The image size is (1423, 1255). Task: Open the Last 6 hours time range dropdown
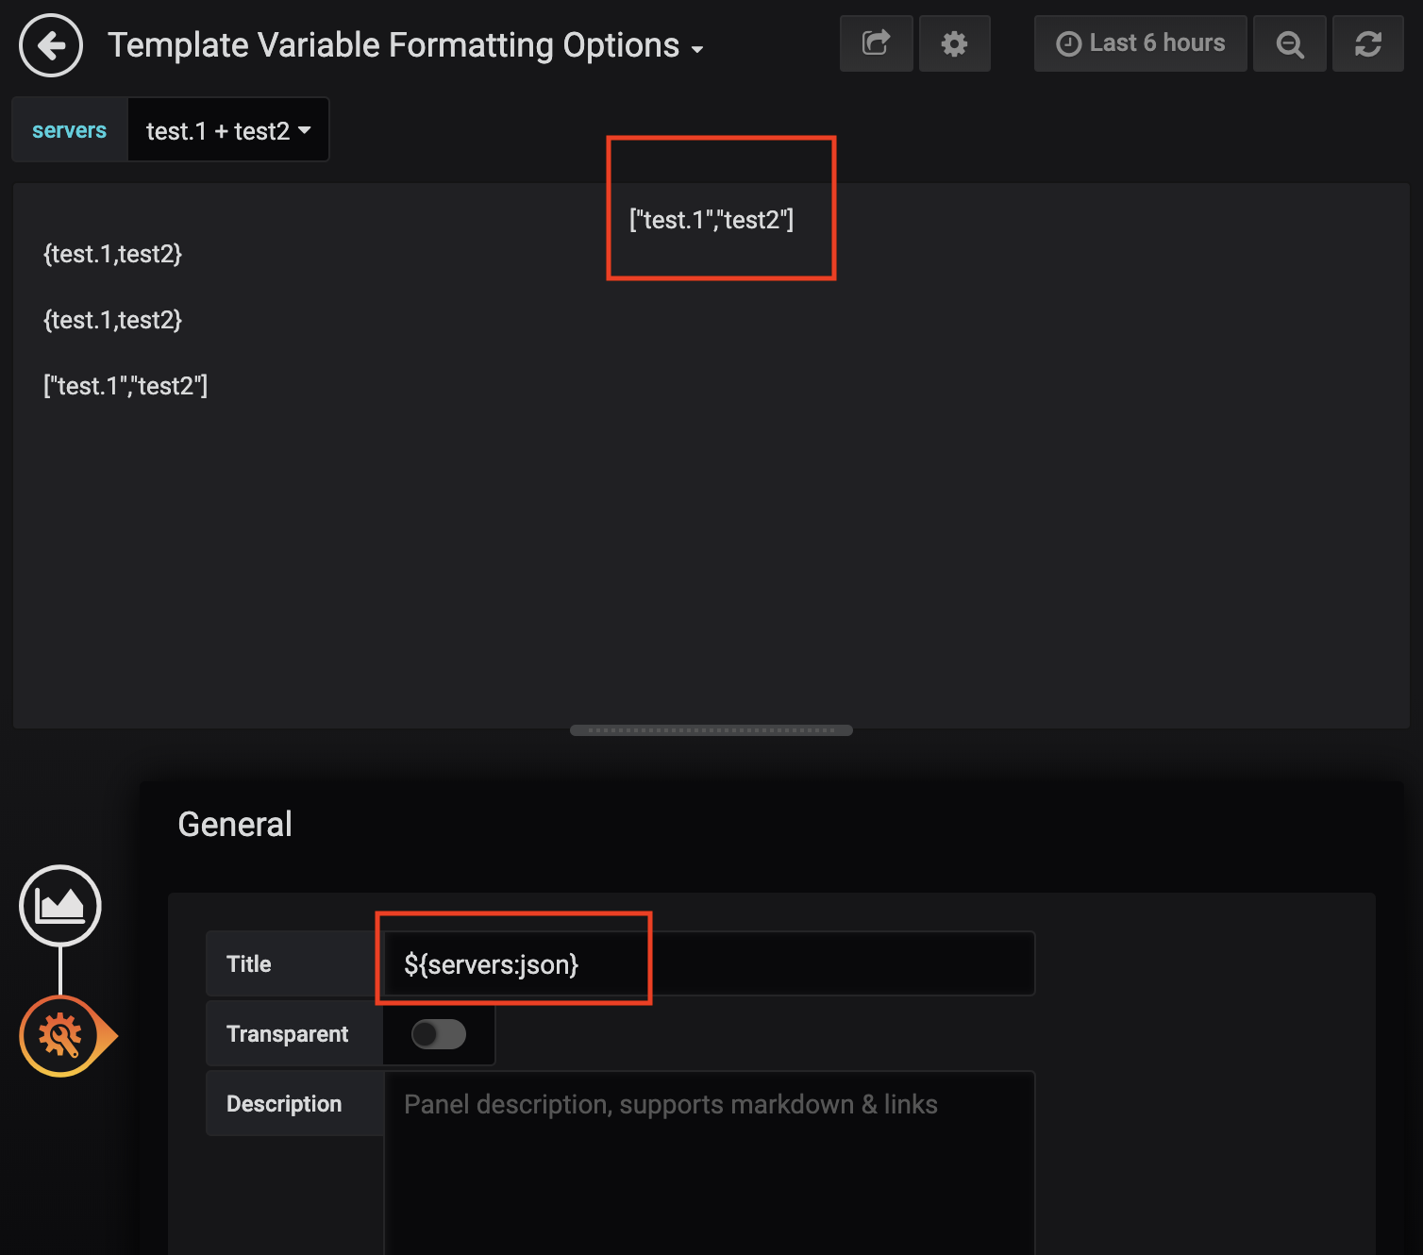[1139, 42]
